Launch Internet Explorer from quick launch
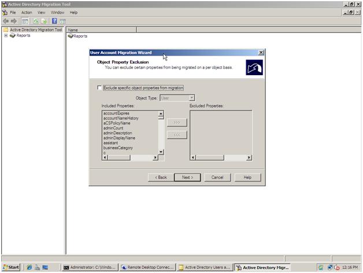 [x=29, y=267]
